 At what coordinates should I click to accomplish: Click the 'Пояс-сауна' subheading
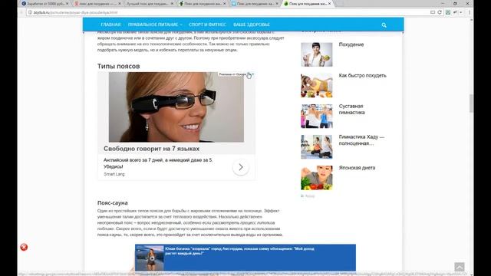(x=113, y=202)
